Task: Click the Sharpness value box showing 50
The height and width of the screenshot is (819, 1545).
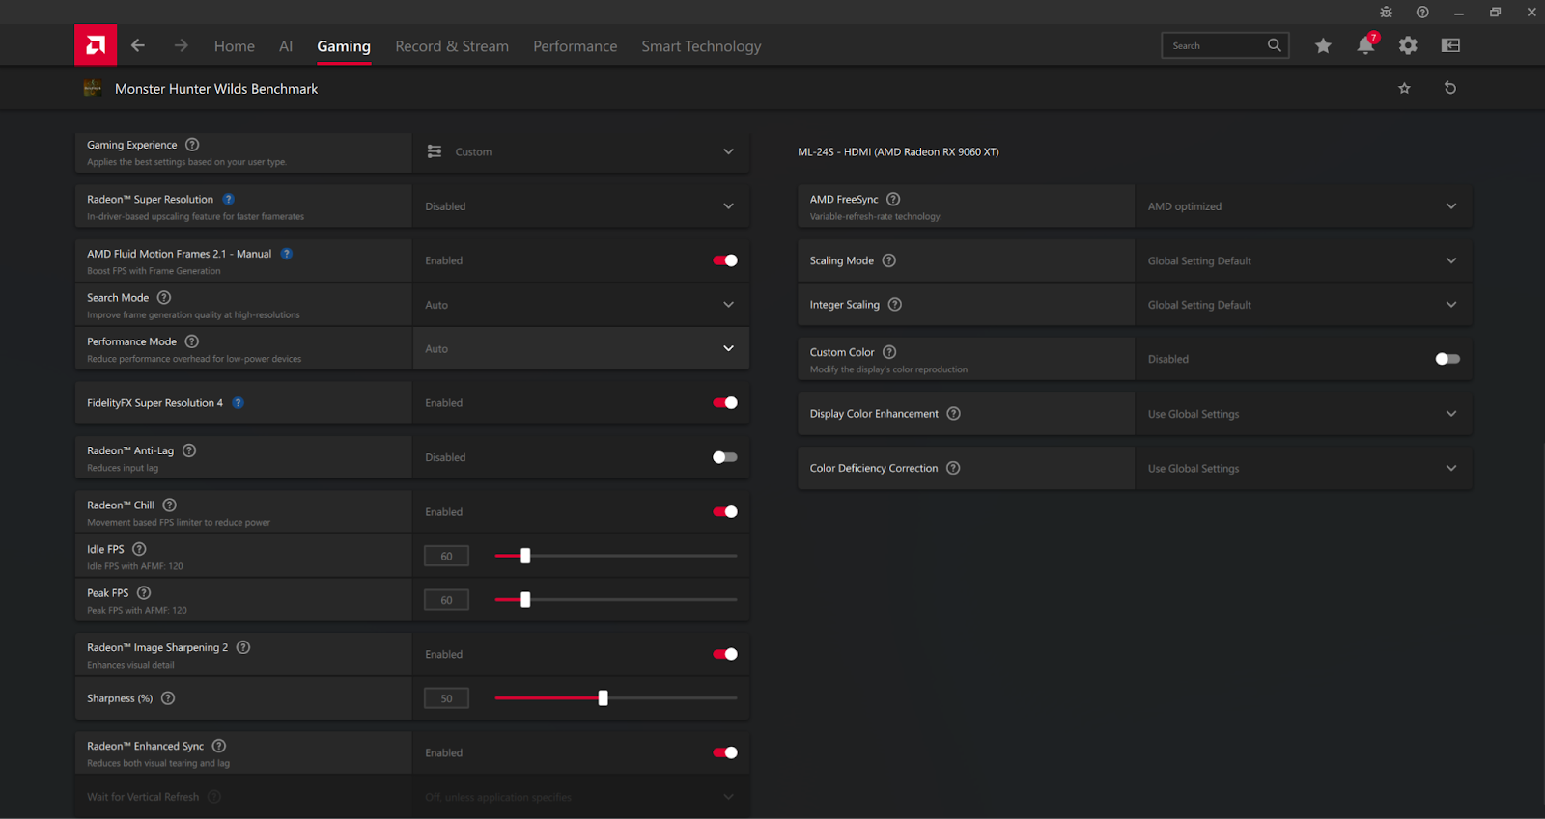Action: click(446, 698)
